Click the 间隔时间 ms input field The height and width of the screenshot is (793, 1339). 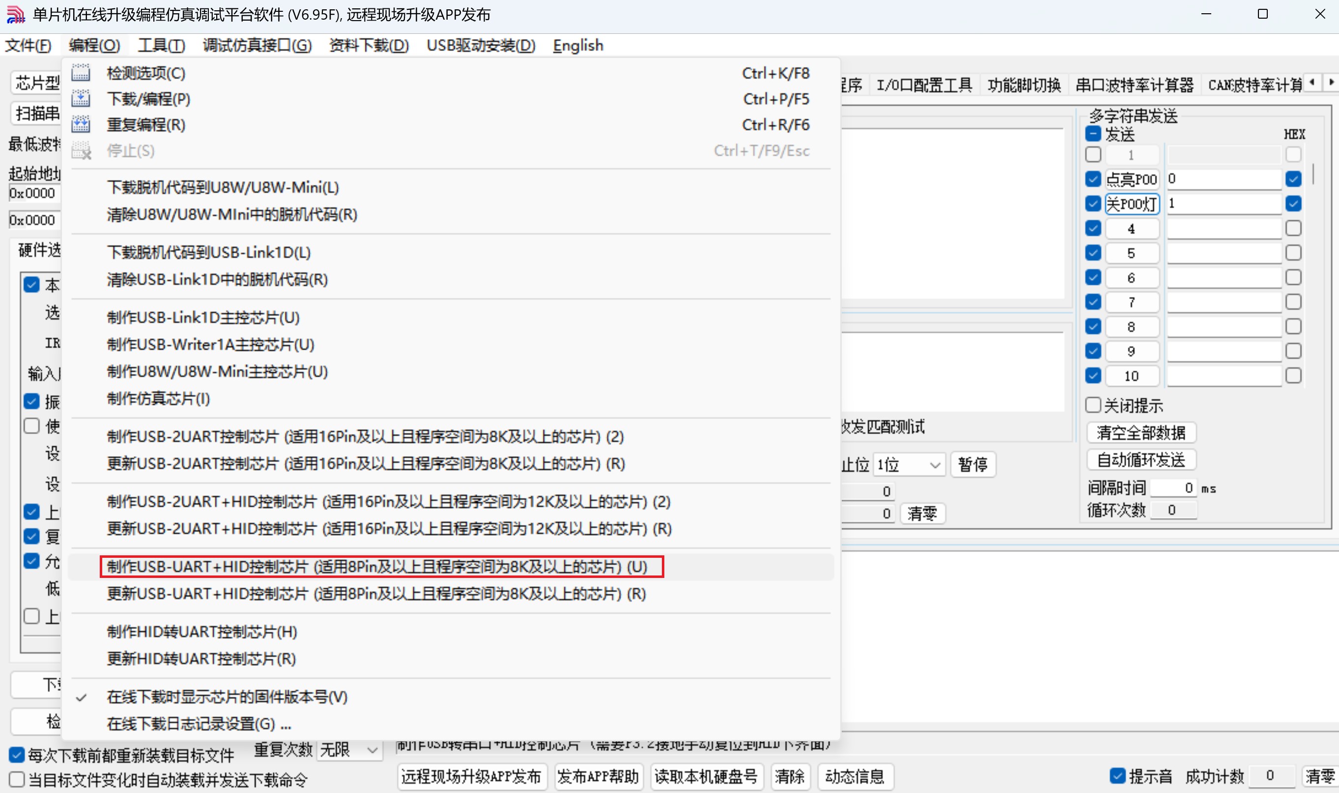click(x=1173, y=488)
